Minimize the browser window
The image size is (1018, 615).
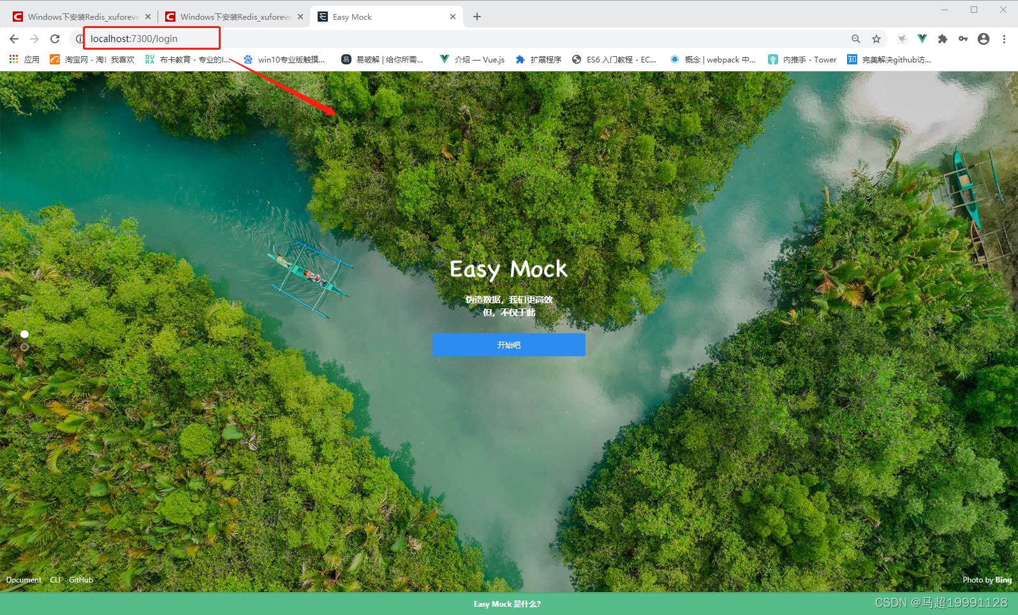pyautogui.click(x=945, y=10)
